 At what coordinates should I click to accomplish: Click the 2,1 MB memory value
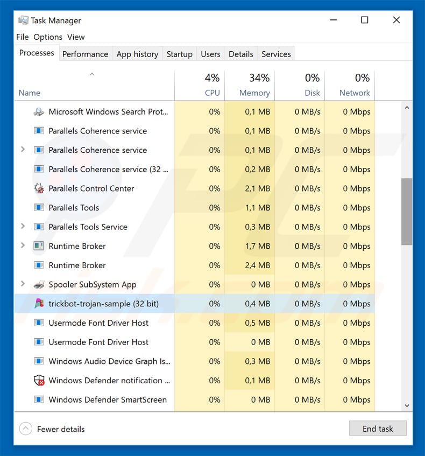click(257, 188)
